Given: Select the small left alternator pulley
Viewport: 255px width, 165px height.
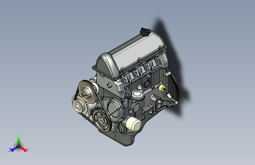Looking at the screenshot, I should [x=80, y=105].
